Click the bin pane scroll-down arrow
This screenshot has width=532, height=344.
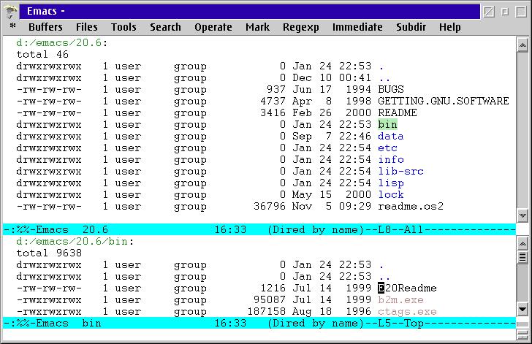[522, 310]
